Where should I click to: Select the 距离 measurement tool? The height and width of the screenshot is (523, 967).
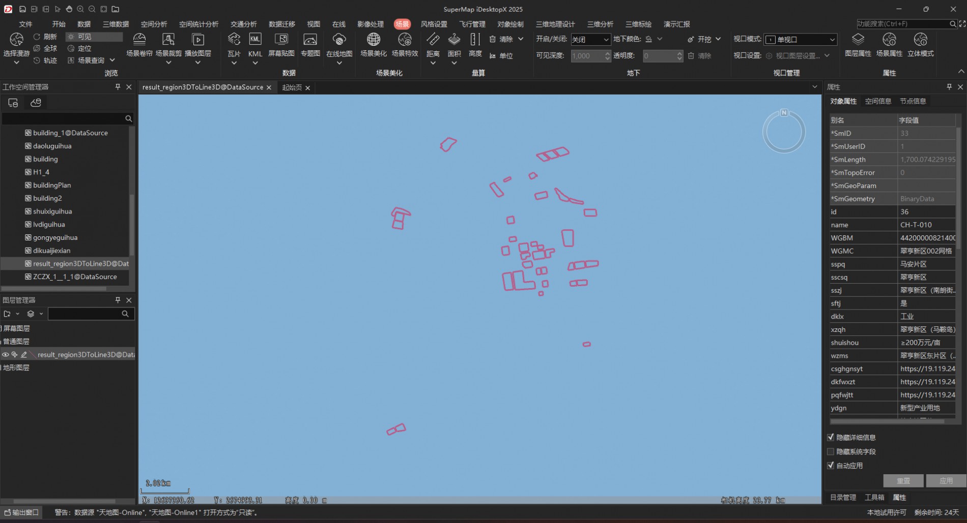click(x=433, y=40)
